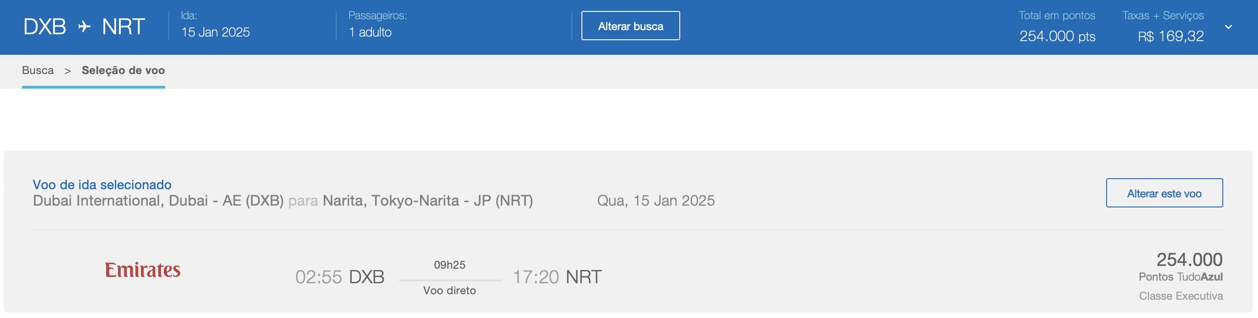Expand the price summary chevron in header

1228,27
